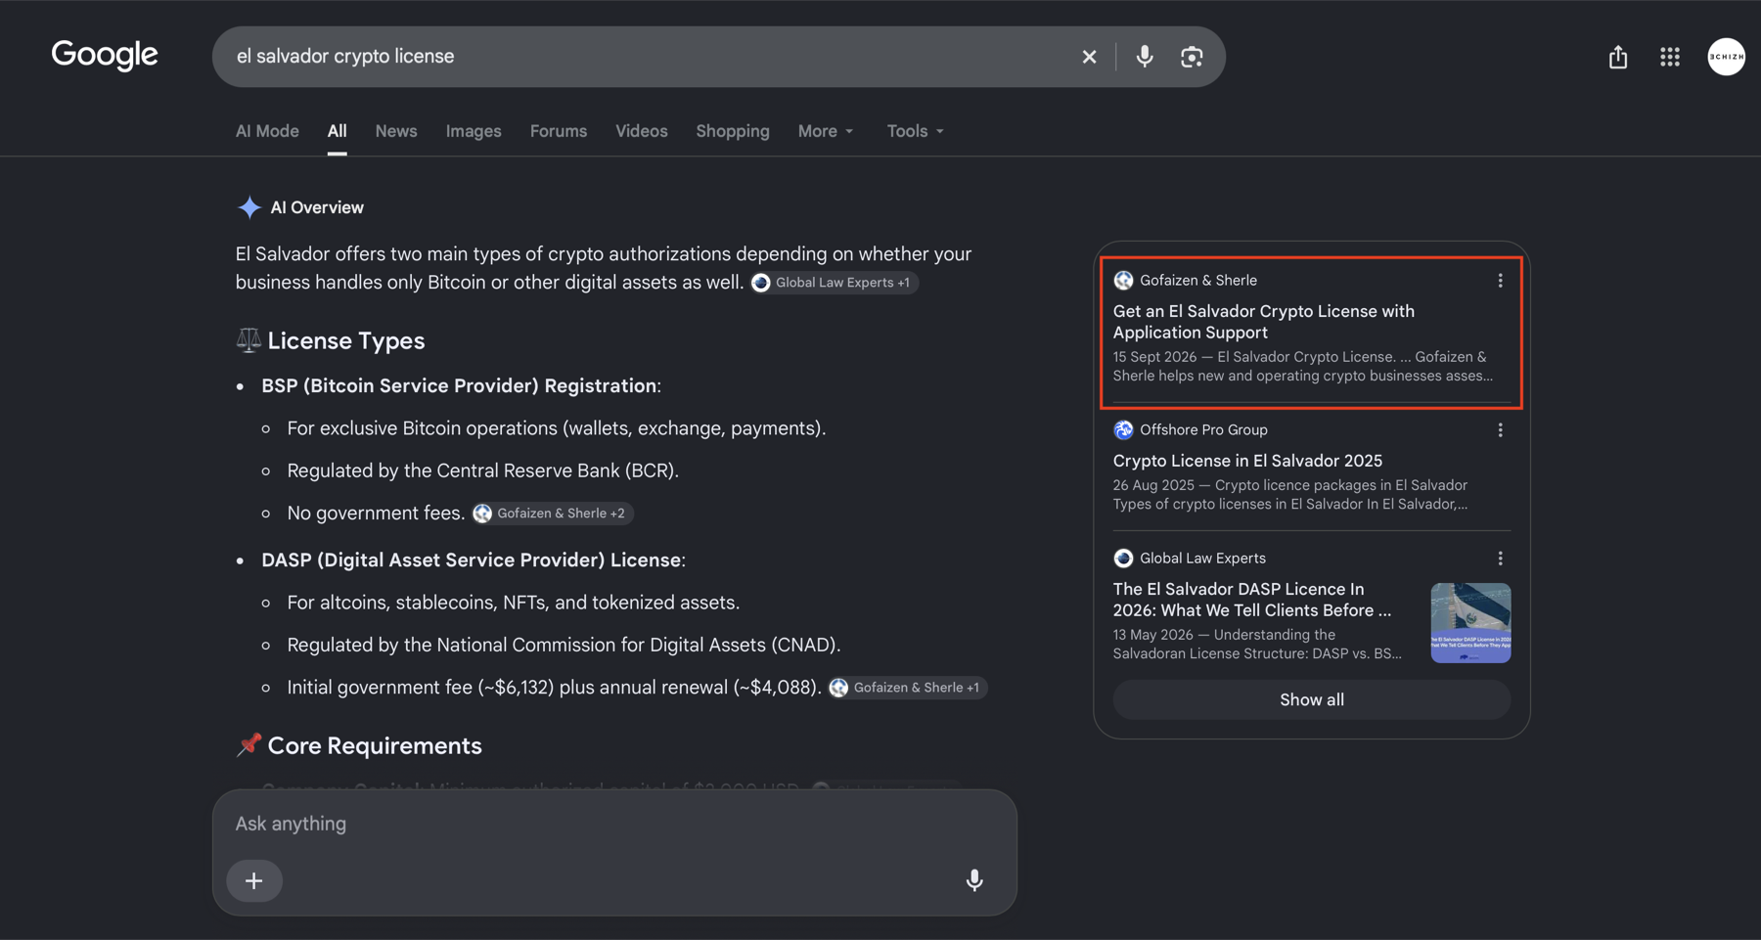Expand the More dropdown

click(x=826, y=131)
